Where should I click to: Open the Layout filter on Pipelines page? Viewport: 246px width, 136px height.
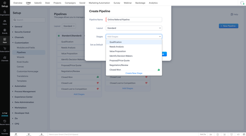69,26
